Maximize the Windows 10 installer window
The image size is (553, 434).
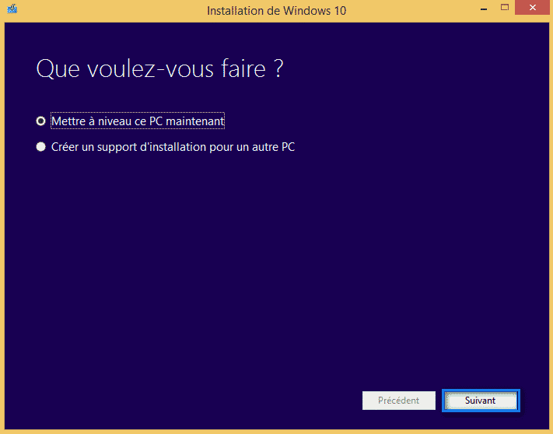pos(504,9)
